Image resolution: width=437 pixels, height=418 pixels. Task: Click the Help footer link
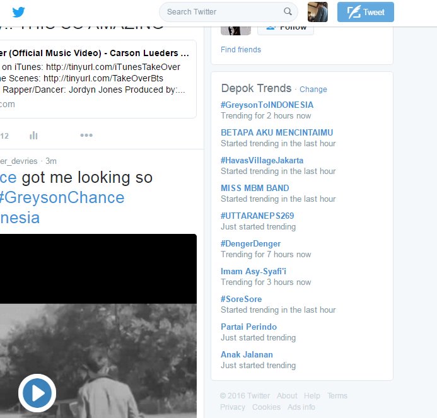click(x=312, y=396)
